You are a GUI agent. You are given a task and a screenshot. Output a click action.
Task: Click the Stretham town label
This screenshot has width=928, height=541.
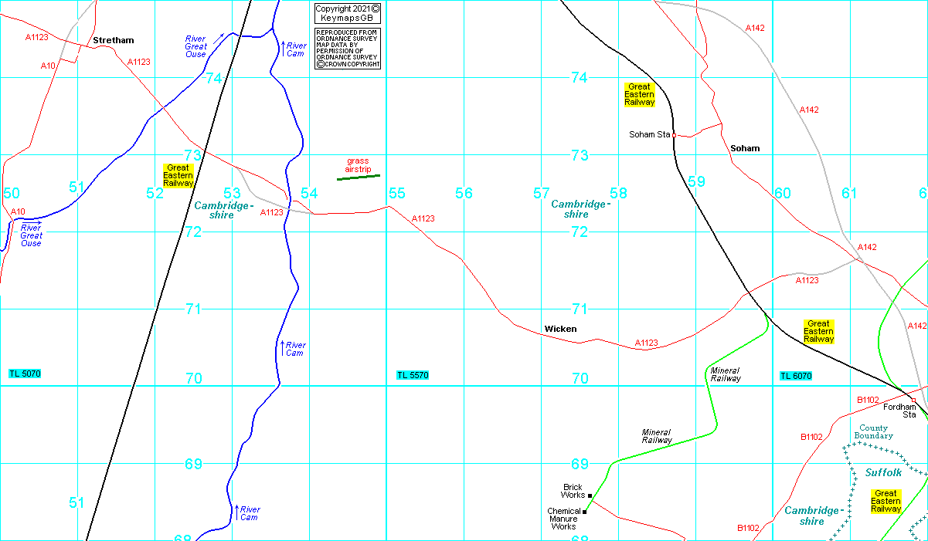(x=113, y=40)
